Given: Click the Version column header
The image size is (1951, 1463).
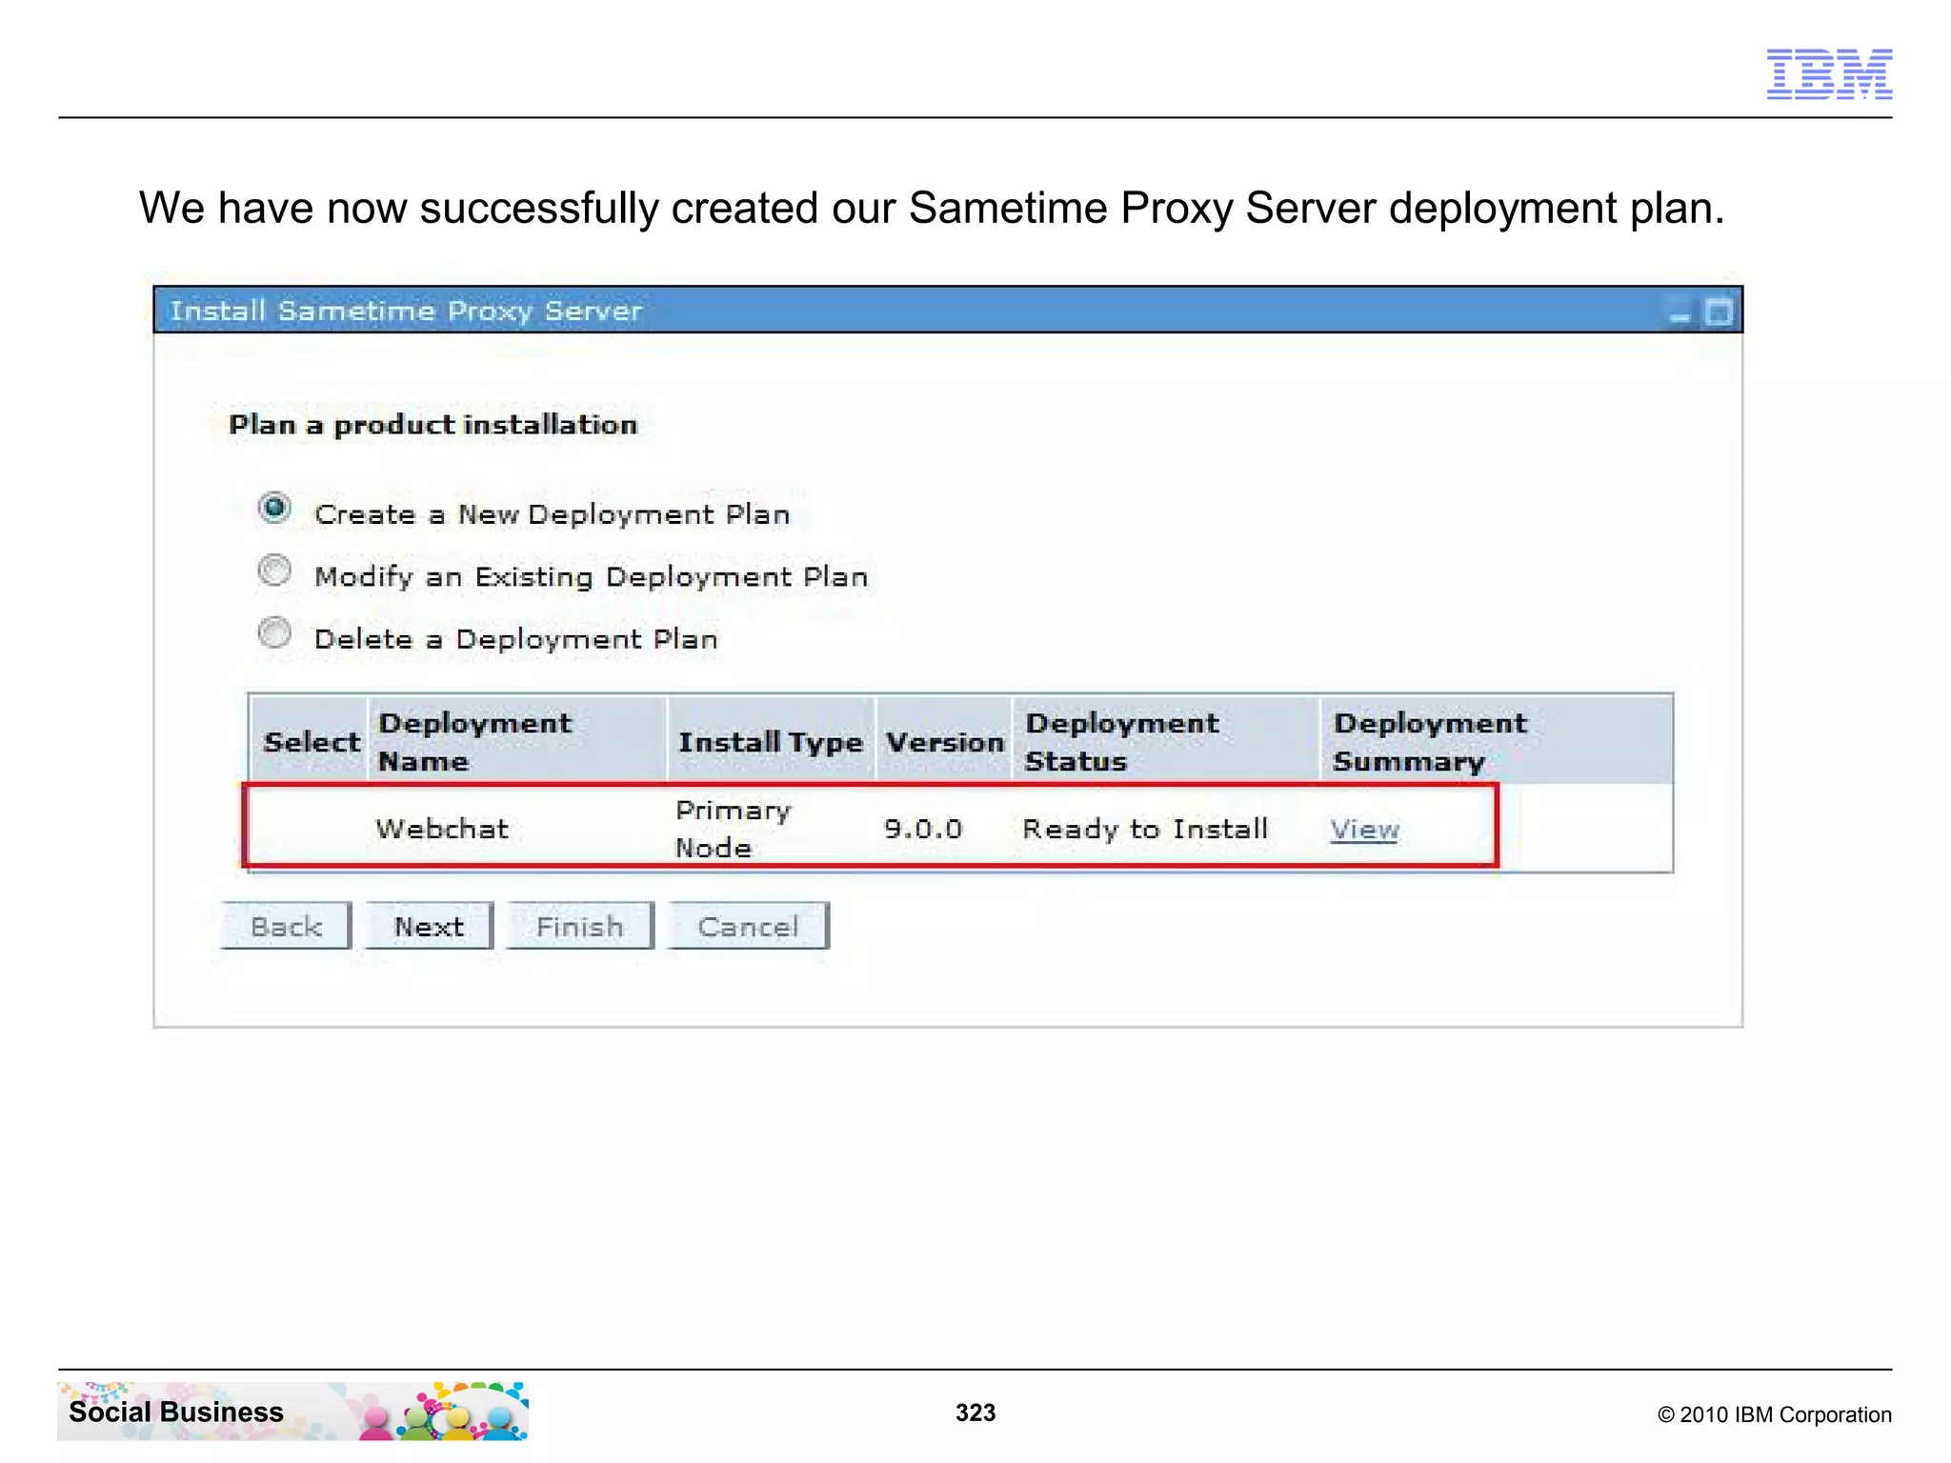Looking at the screenshot, I should click(945, 742).
